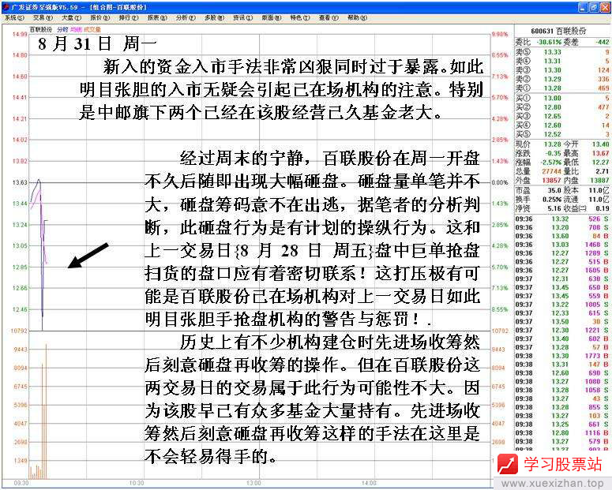Open the 交易 menu
Image resolution: width=612 pixels, height=490 pixels.
coord(43,17)
